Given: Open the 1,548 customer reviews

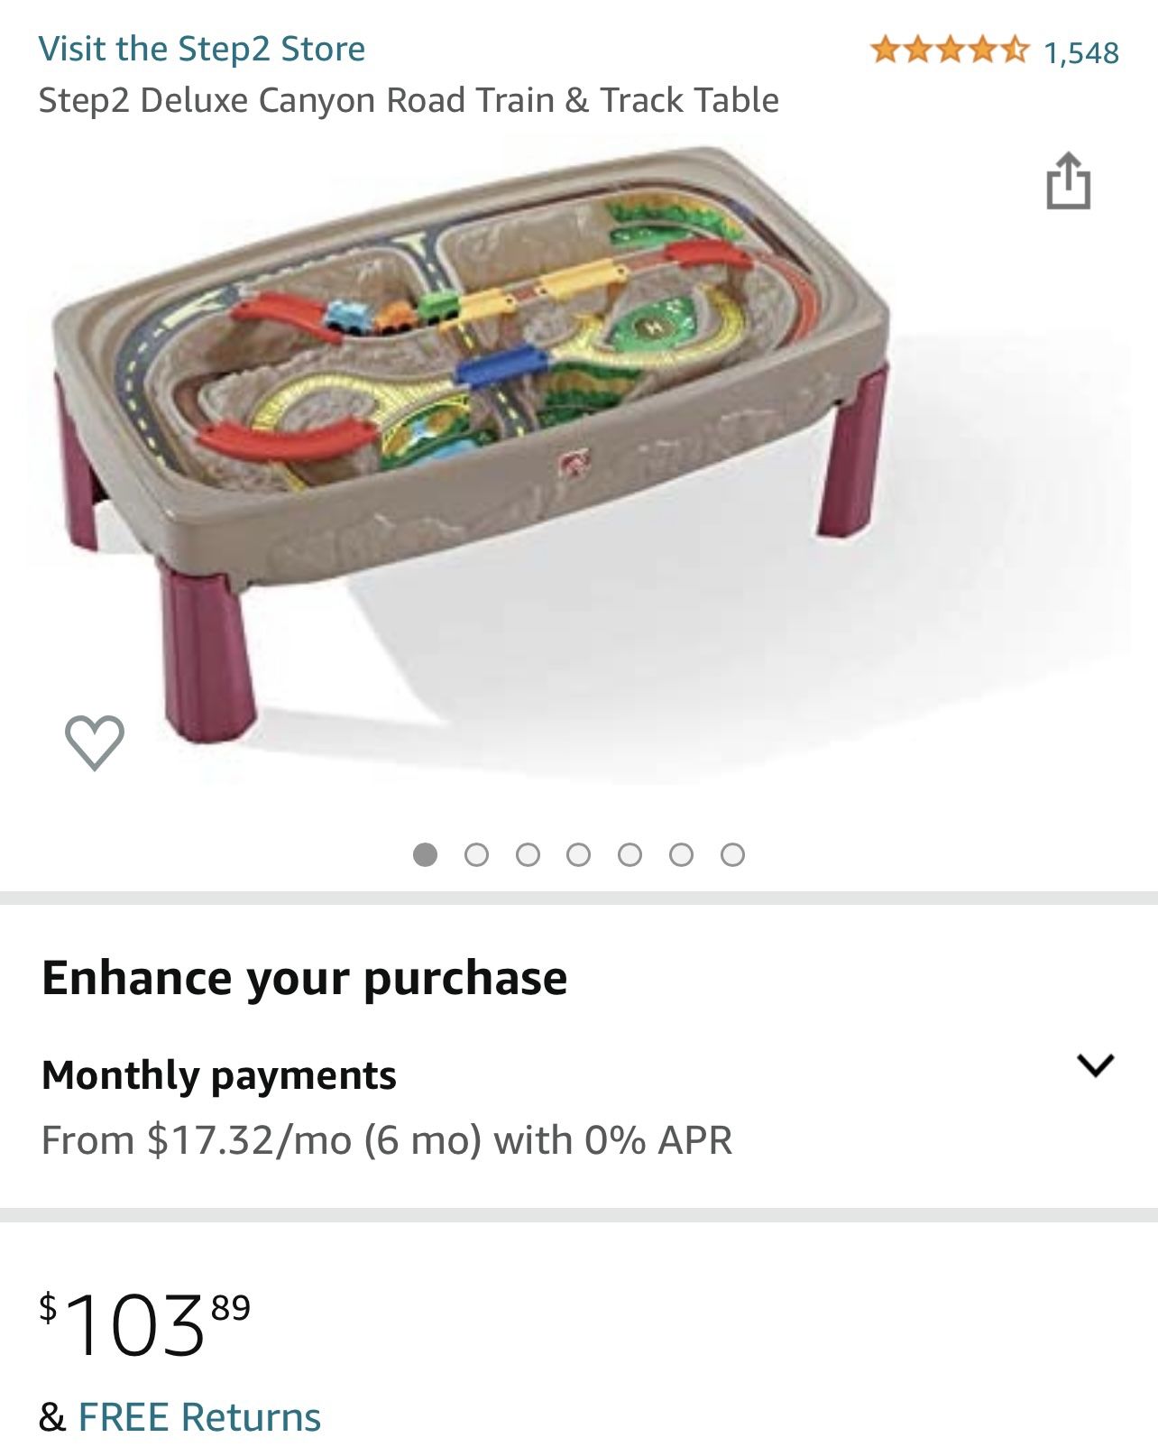Looking at the screenshot, I should coord(1081,52).
